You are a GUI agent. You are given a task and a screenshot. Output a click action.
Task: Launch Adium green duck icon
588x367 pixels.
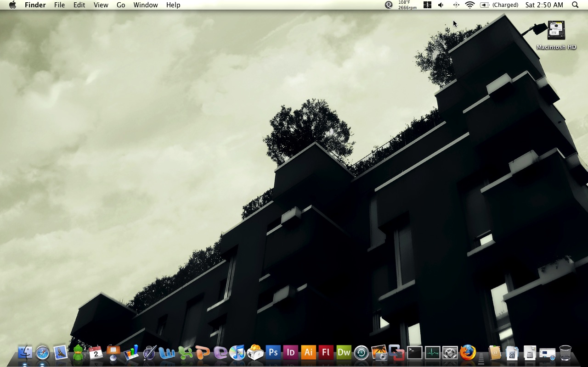(79, 353)
